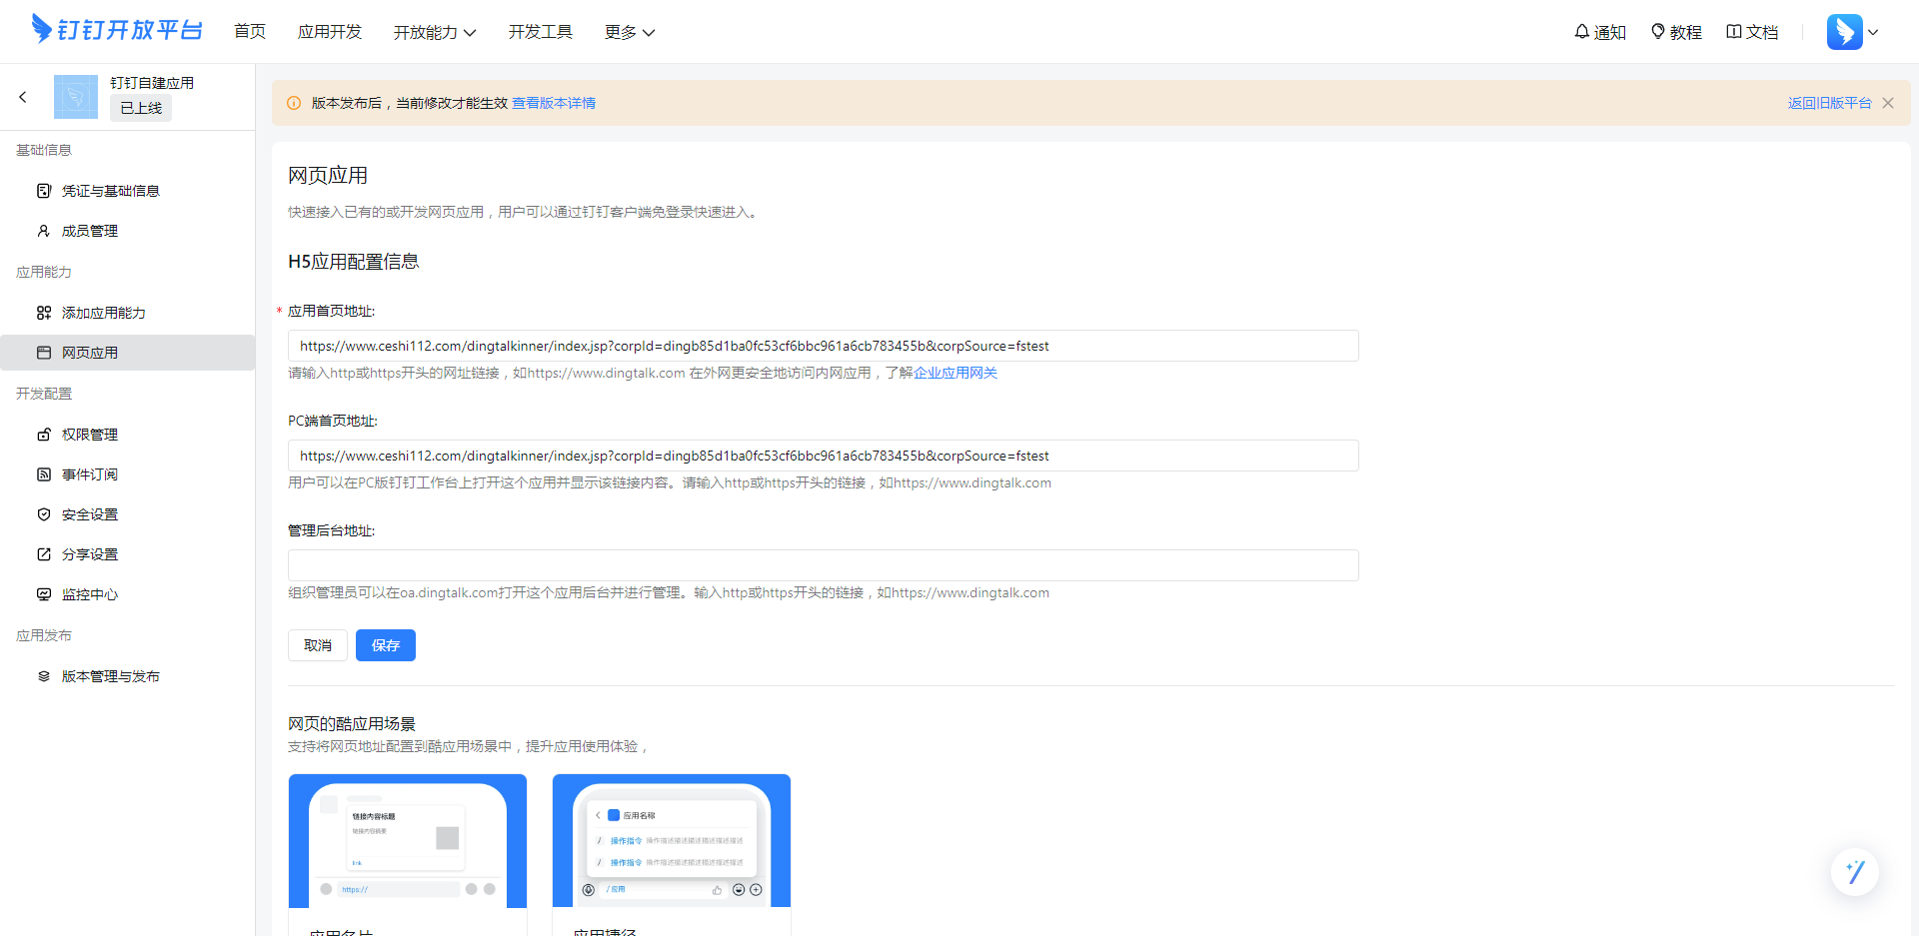This screenshot has width=1919, height=936.
Task: Click the app shortcut command card thumbnail
Action: (672, 841)
